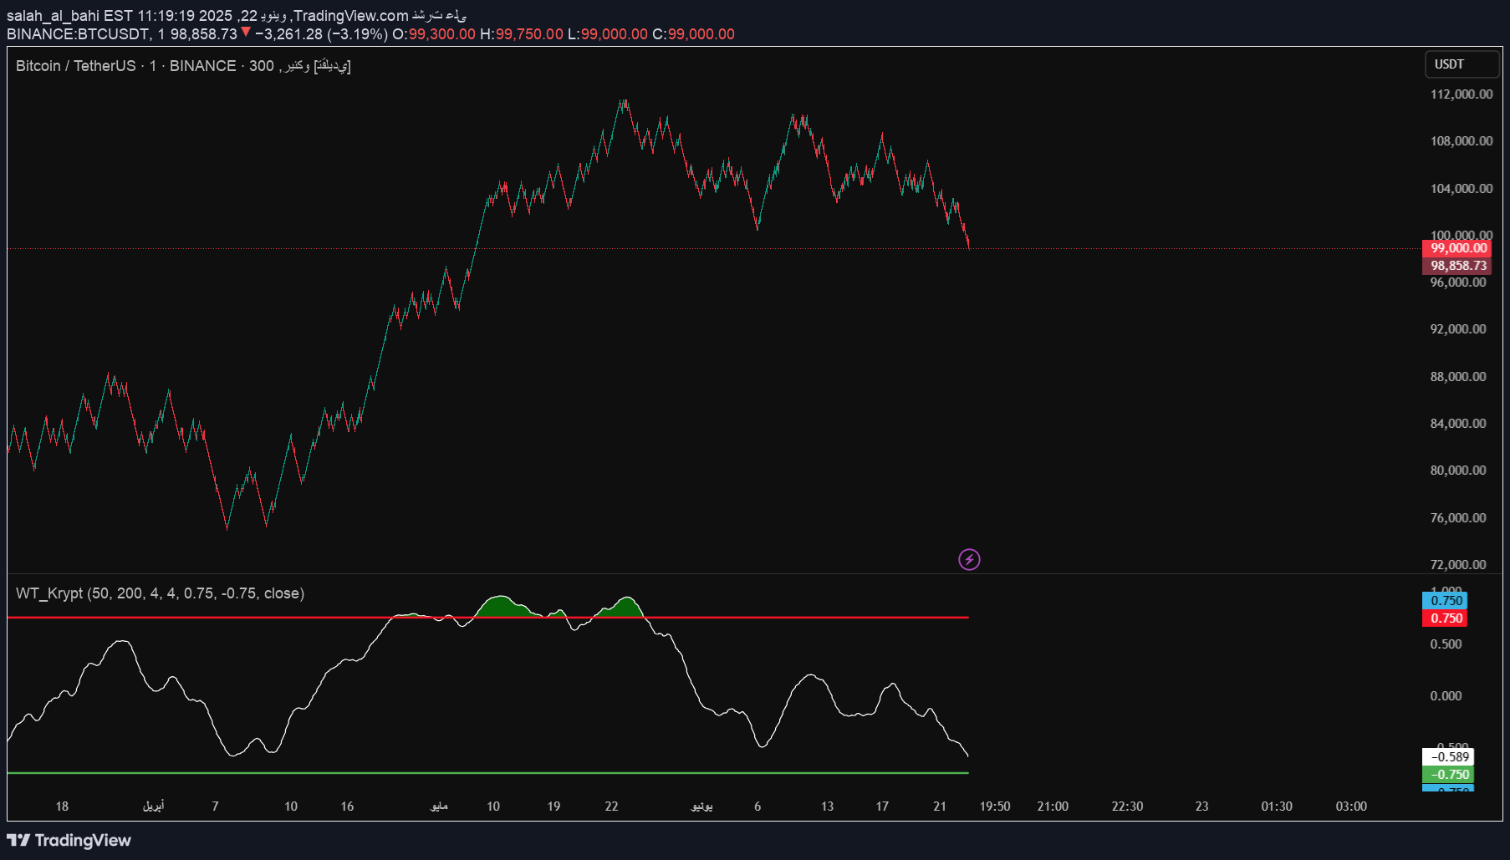Click the 19 date on time axis
Viewport: 1510px width, 860px height.
pyautogui.click(x=553, y=807)
